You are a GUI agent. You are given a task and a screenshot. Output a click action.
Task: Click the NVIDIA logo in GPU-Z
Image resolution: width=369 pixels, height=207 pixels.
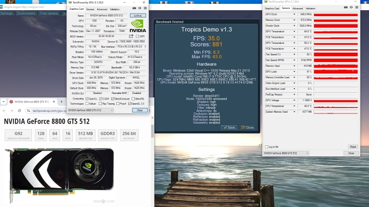pos(138,26)
